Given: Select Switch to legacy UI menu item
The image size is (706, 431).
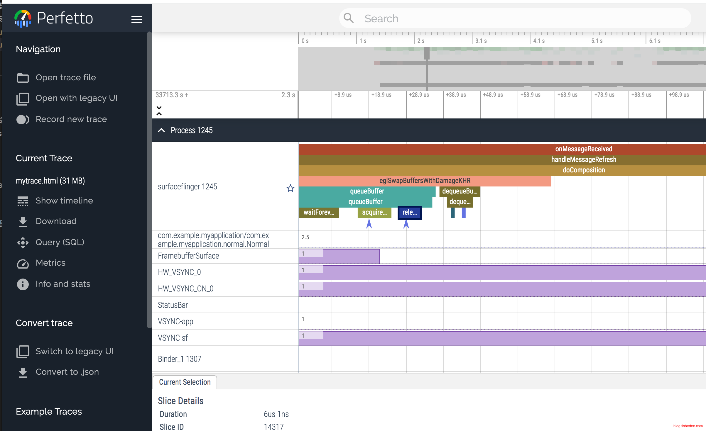Looking at the screenshot, I should point(75,351).
